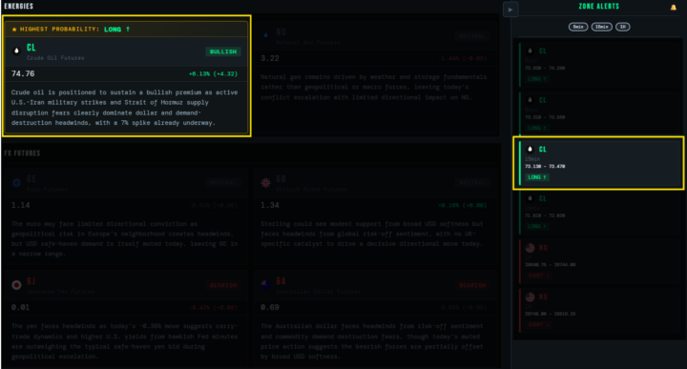Click the US flag icon on first NQ alert

point(530,248)
